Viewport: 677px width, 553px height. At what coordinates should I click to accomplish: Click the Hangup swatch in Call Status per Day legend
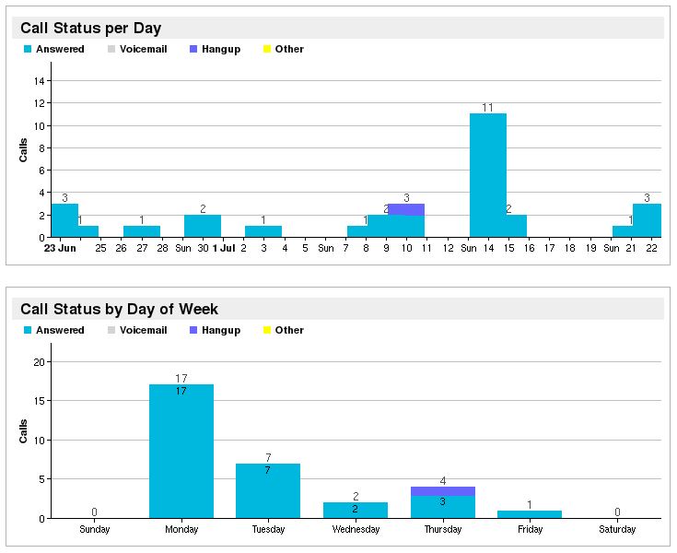point(193,49)
